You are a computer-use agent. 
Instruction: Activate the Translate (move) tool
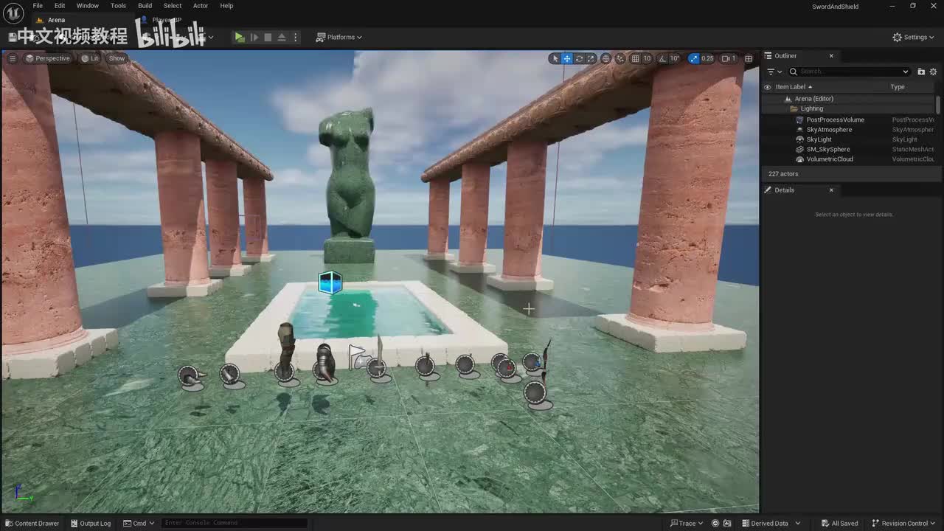(x=567, y=58)
